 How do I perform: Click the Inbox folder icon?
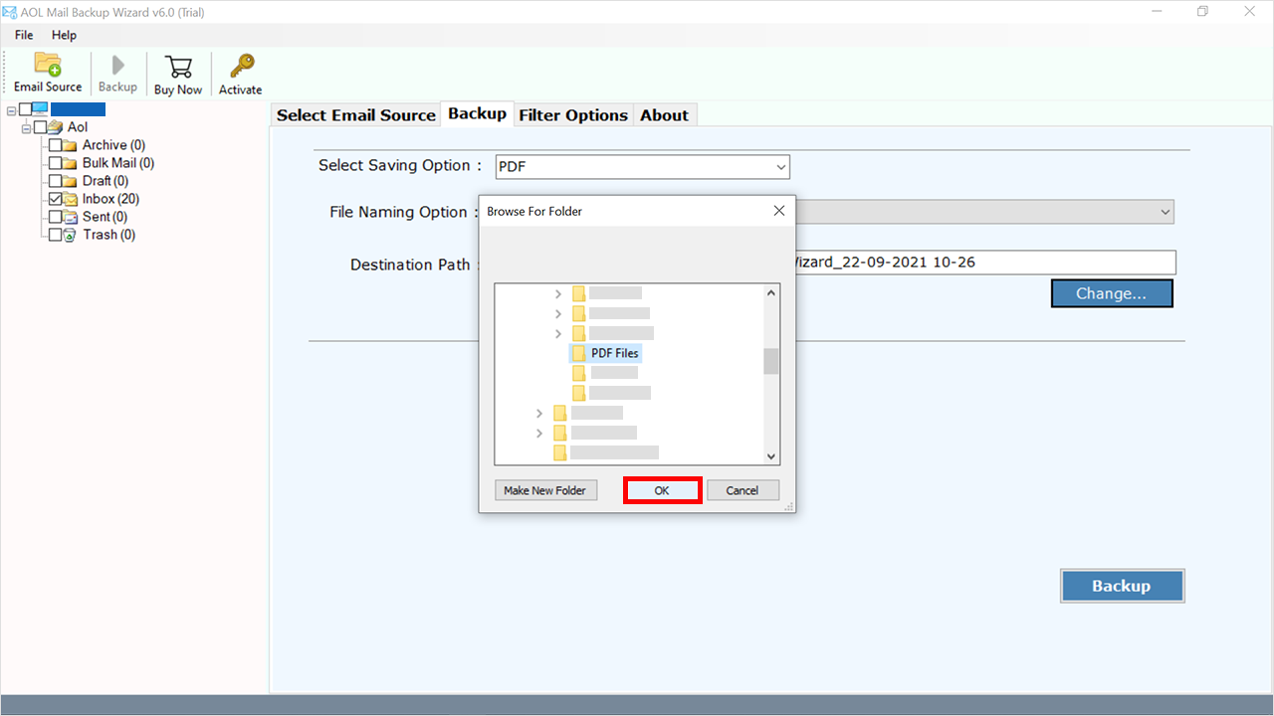point(71,199)
